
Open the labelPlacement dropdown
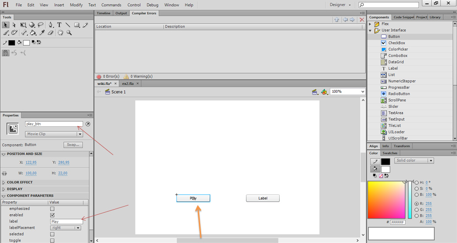[x=66, y=228]
